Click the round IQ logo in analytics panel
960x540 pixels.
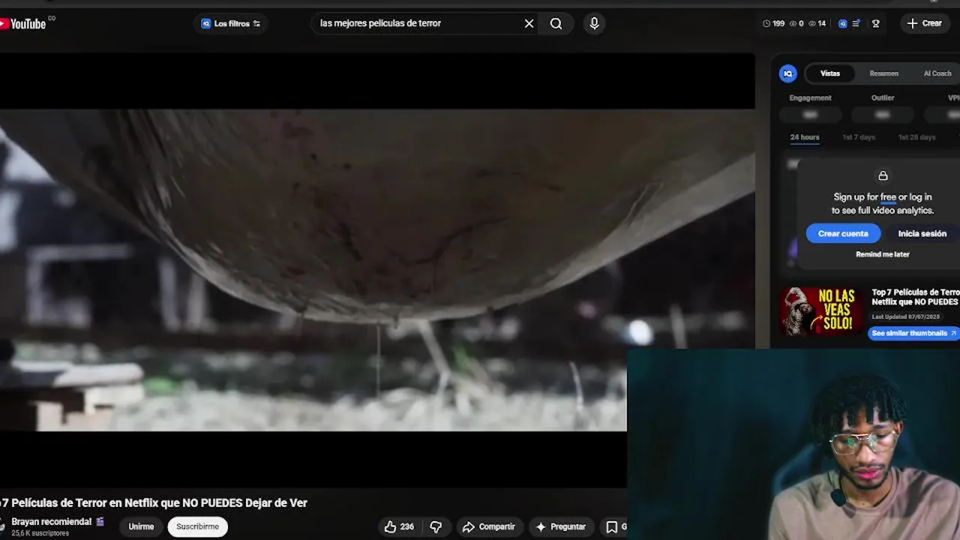[787, 73]
